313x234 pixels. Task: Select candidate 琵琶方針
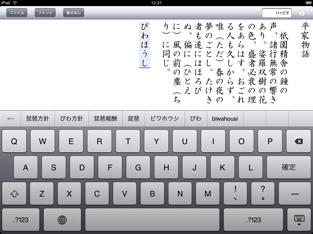pyautogui.click(x=38, y=119)
